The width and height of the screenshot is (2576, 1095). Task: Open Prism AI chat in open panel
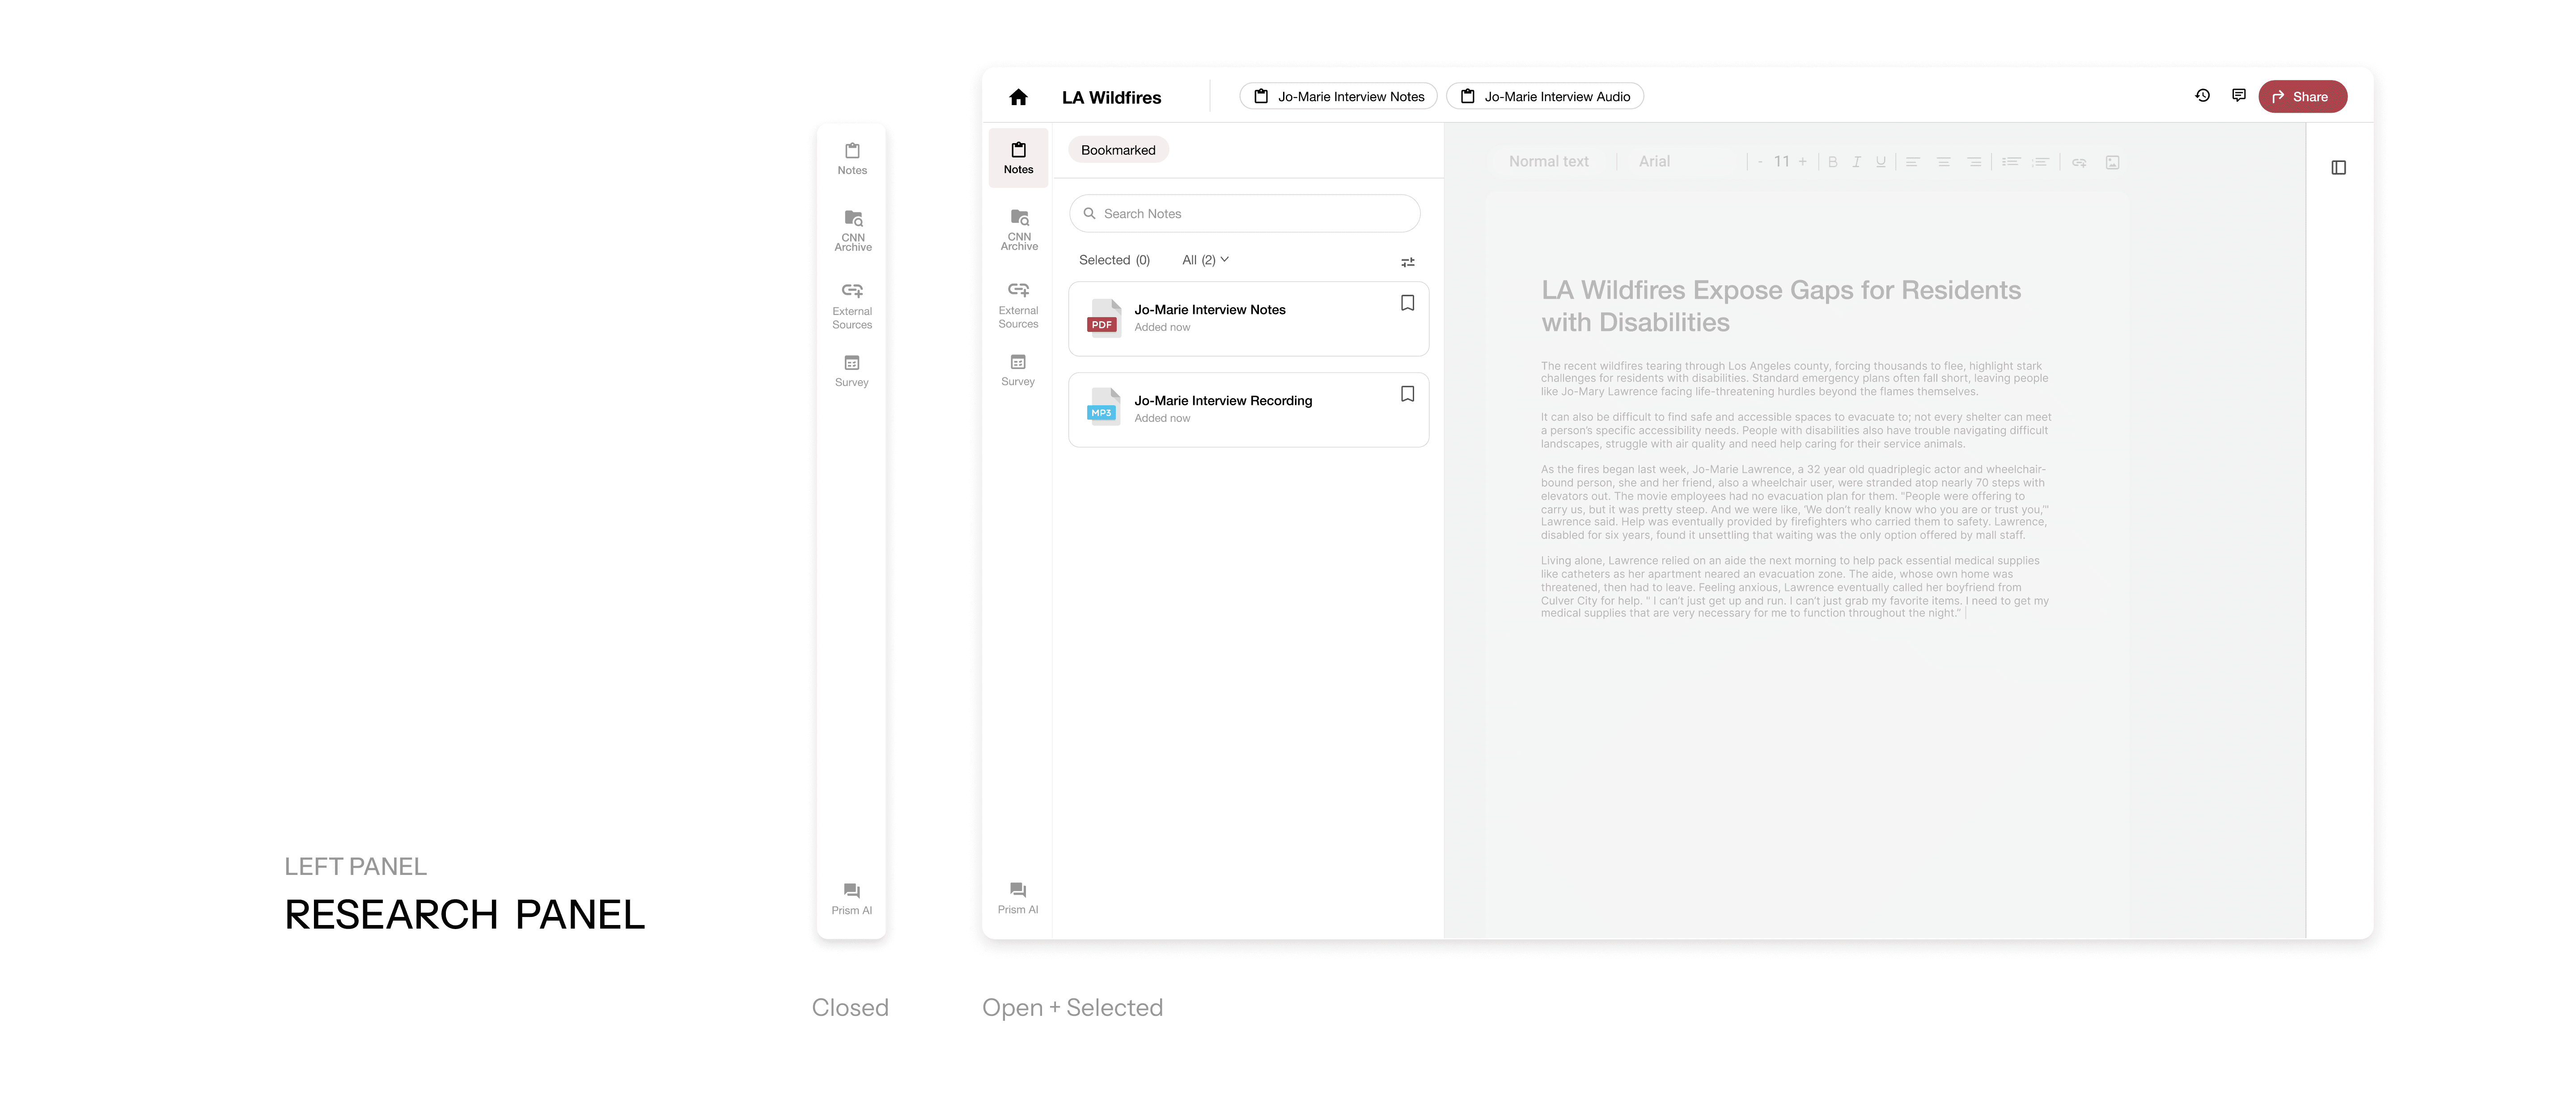tap(1017, 898)
